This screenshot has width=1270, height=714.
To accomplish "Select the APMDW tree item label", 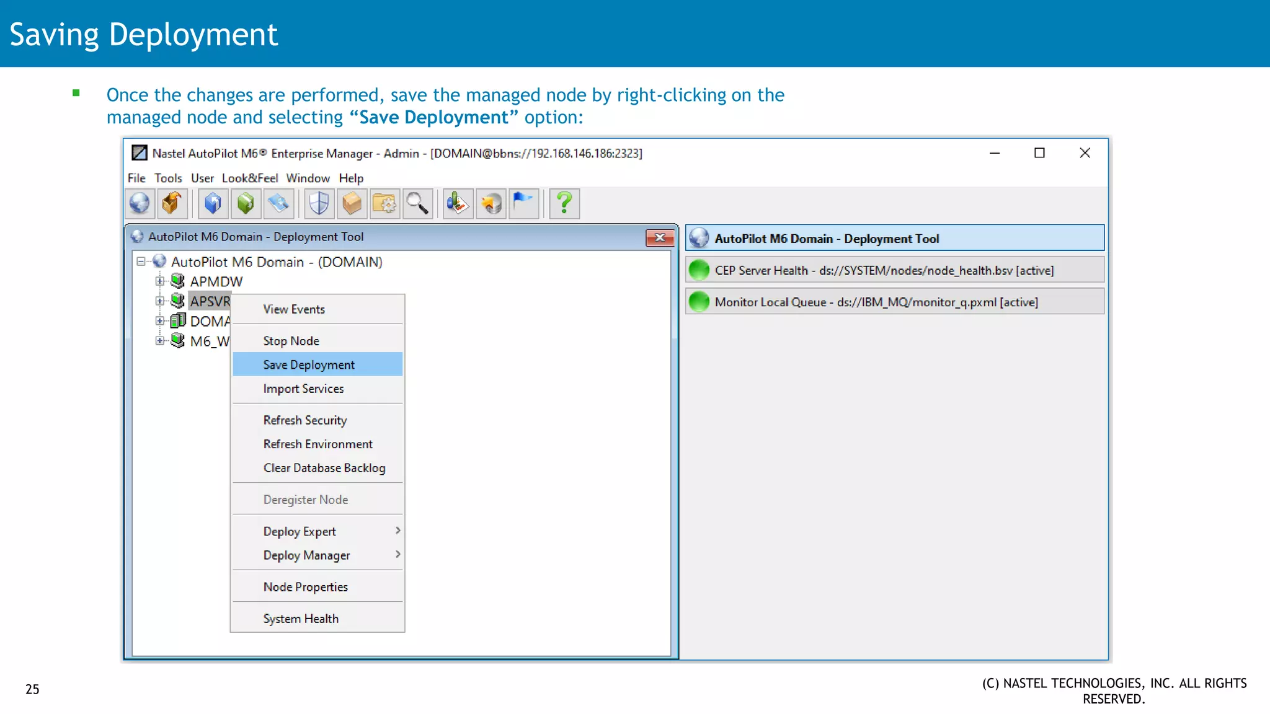I will tap(216, 281).
